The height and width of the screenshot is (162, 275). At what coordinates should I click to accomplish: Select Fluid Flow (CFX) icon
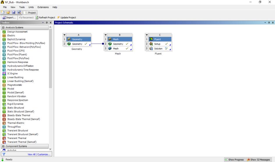[x=4, y=51]
